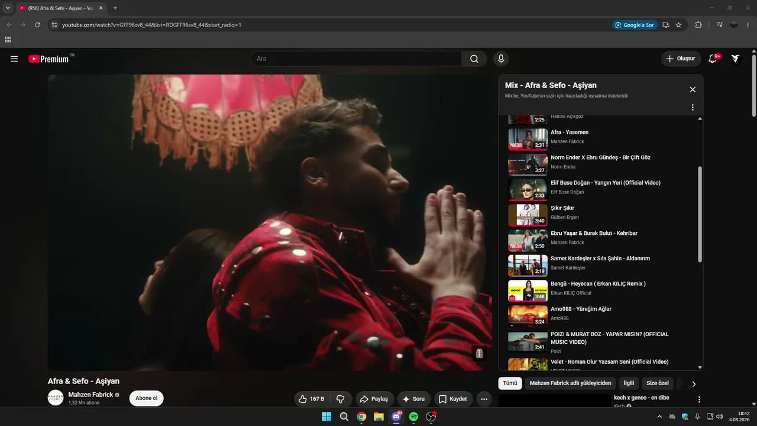Like the video with 167 B likes
The height and width of the screenshot is (426, 757).
pyautogui.click(x=312, y=399)
